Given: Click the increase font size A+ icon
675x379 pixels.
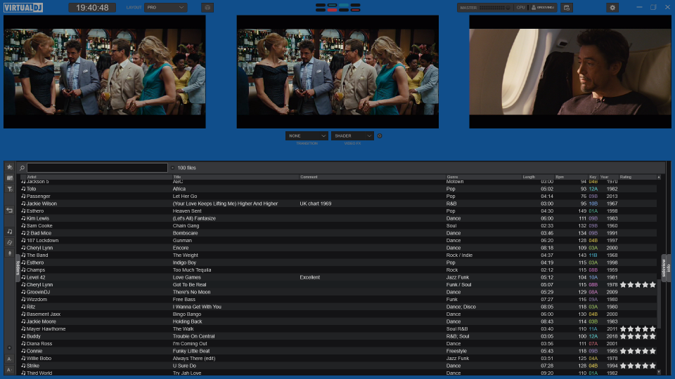Looking at the screenshot, I should tap(9, 370).
